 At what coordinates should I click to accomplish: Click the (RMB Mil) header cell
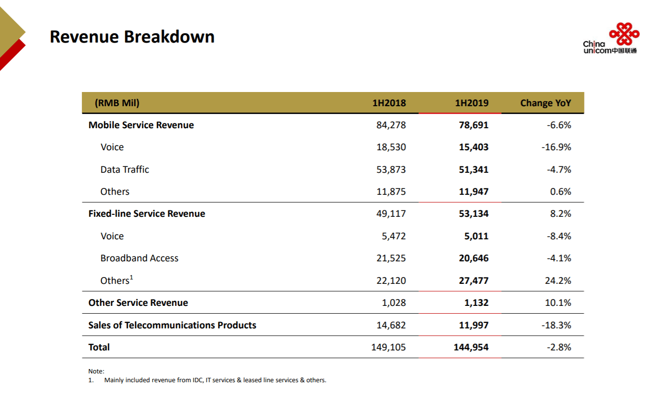[117, 103]
